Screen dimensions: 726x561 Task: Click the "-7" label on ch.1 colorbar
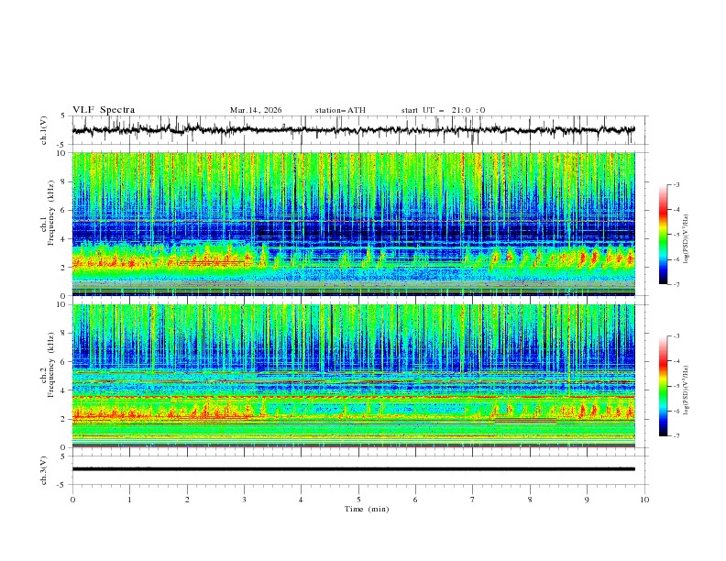coord(676,284)
